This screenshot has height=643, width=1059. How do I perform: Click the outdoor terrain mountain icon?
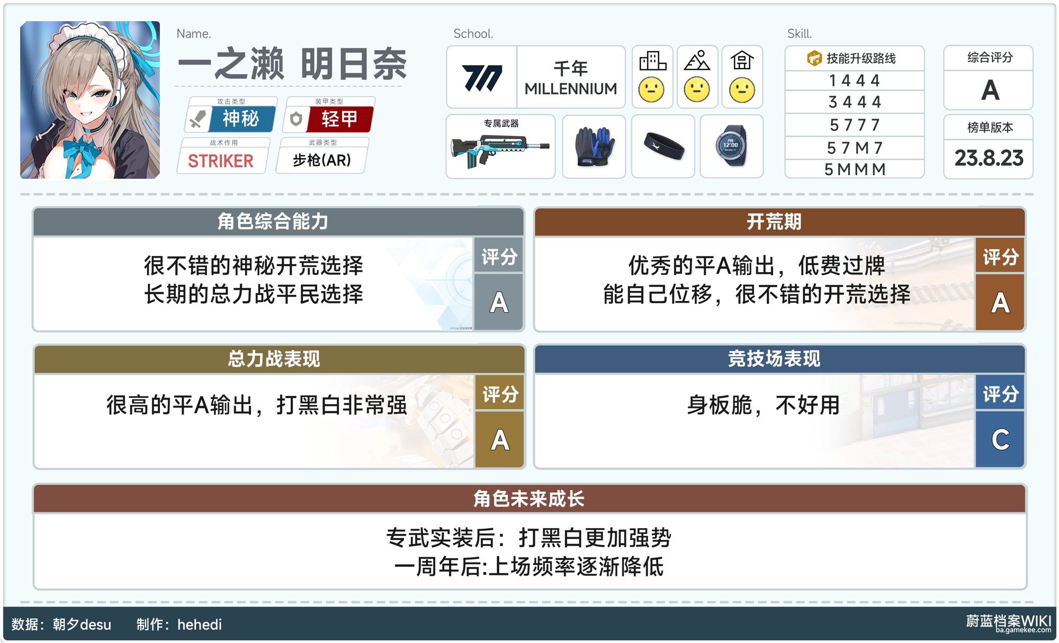point(697,61)
